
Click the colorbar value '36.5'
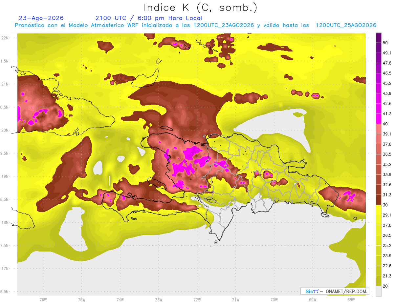tap(387, 154)
